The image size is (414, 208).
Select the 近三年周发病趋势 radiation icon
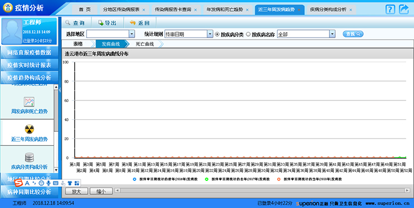pos(29,129)
